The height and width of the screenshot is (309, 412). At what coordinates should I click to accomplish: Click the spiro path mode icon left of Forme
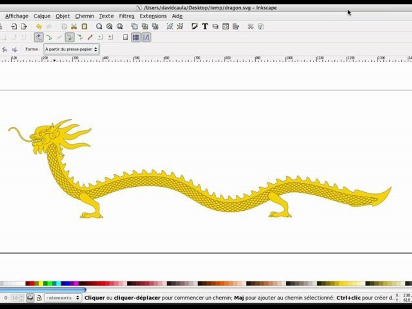pos(4,49)
